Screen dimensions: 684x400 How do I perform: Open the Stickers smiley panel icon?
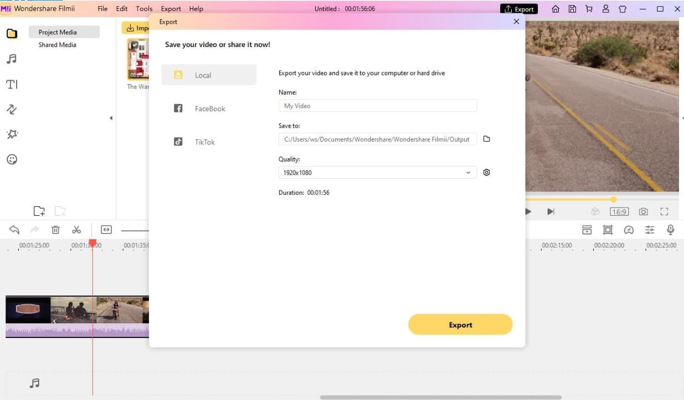(x=12, y=159)
